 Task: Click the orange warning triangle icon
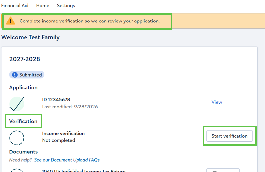[11, 21]
